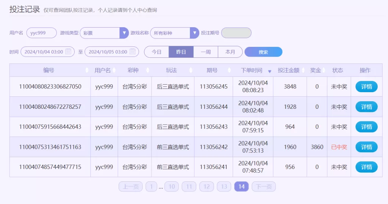Image resolution: width=388 pixels, height=204 pixels.
Task: Click order time 2024/10/04 08:08:23
Action: pyautogui.click(x=253, y=87)
